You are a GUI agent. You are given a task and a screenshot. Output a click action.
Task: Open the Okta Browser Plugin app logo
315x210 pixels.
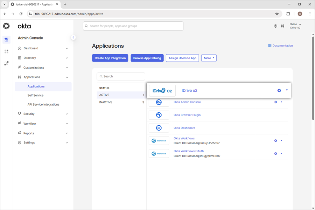coord(159,115)
